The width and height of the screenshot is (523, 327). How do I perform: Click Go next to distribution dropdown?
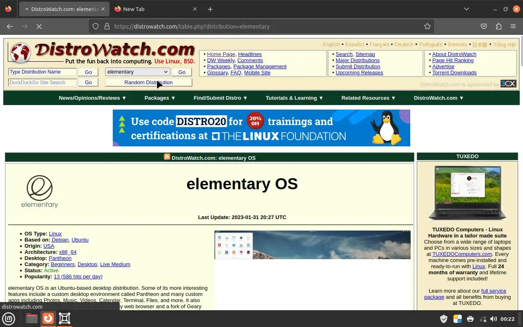[x=182, y=72]
